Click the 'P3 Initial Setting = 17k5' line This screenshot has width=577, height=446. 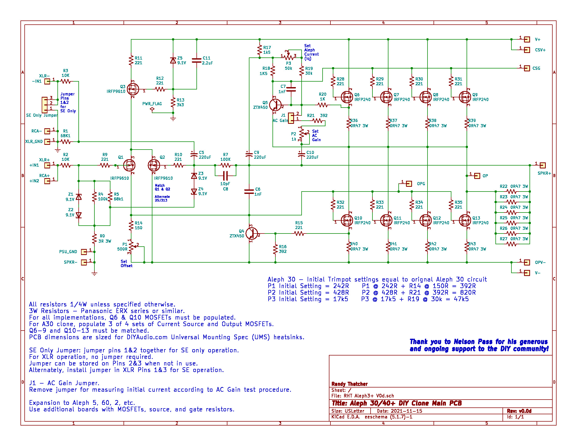tap(308, 299)
